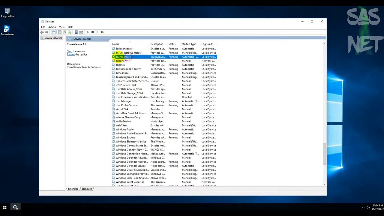384x216 pixels.
Task: Open the Recycle Bin desktop icon
Action: [x=7, y=13]
